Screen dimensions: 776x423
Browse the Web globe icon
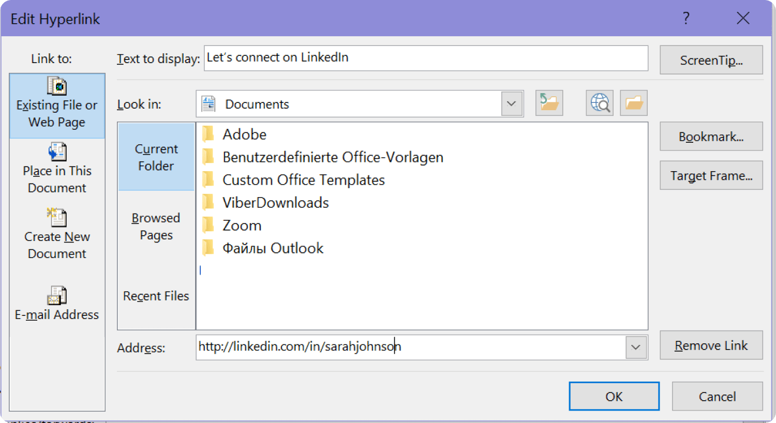click(600, 103)
